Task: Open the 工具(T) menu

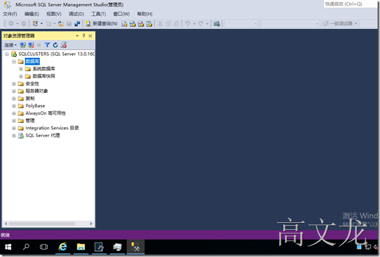Action: (x=99, y=14)
